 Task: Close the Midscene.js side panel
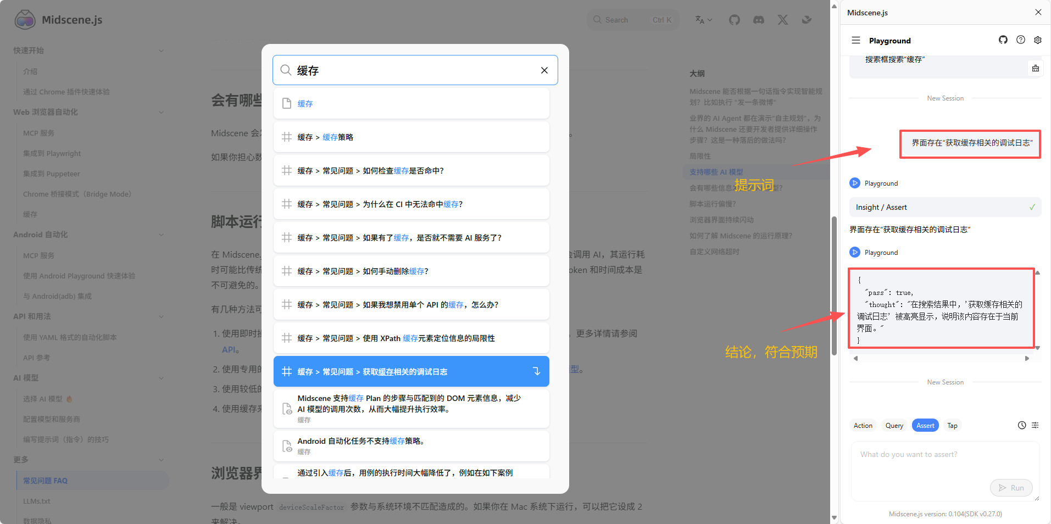[x=1038, y=12]
